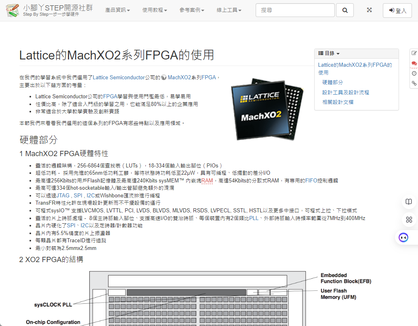Jump to 相關設計文檔 in the TOC

338,102
